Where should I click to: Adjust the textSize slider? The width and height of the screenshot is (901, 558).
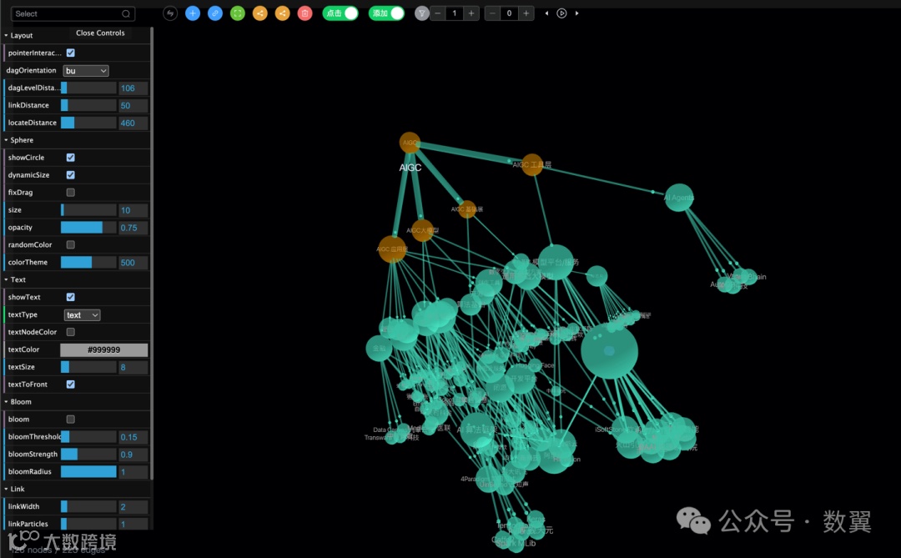click(x=88, y=367)
